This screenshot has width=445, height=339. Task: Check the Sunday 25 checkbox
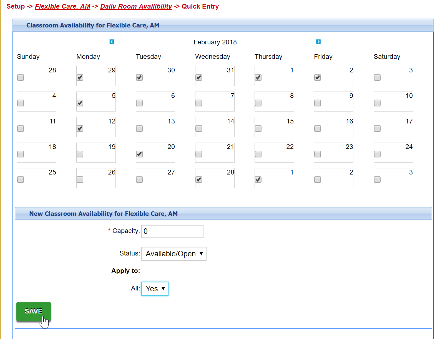click(x=21, y=179)
